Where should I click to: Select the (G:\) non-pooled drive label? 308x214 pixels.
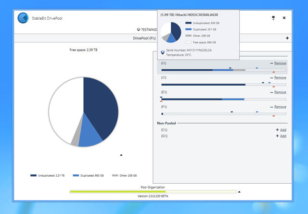click(x=164, y=136)
